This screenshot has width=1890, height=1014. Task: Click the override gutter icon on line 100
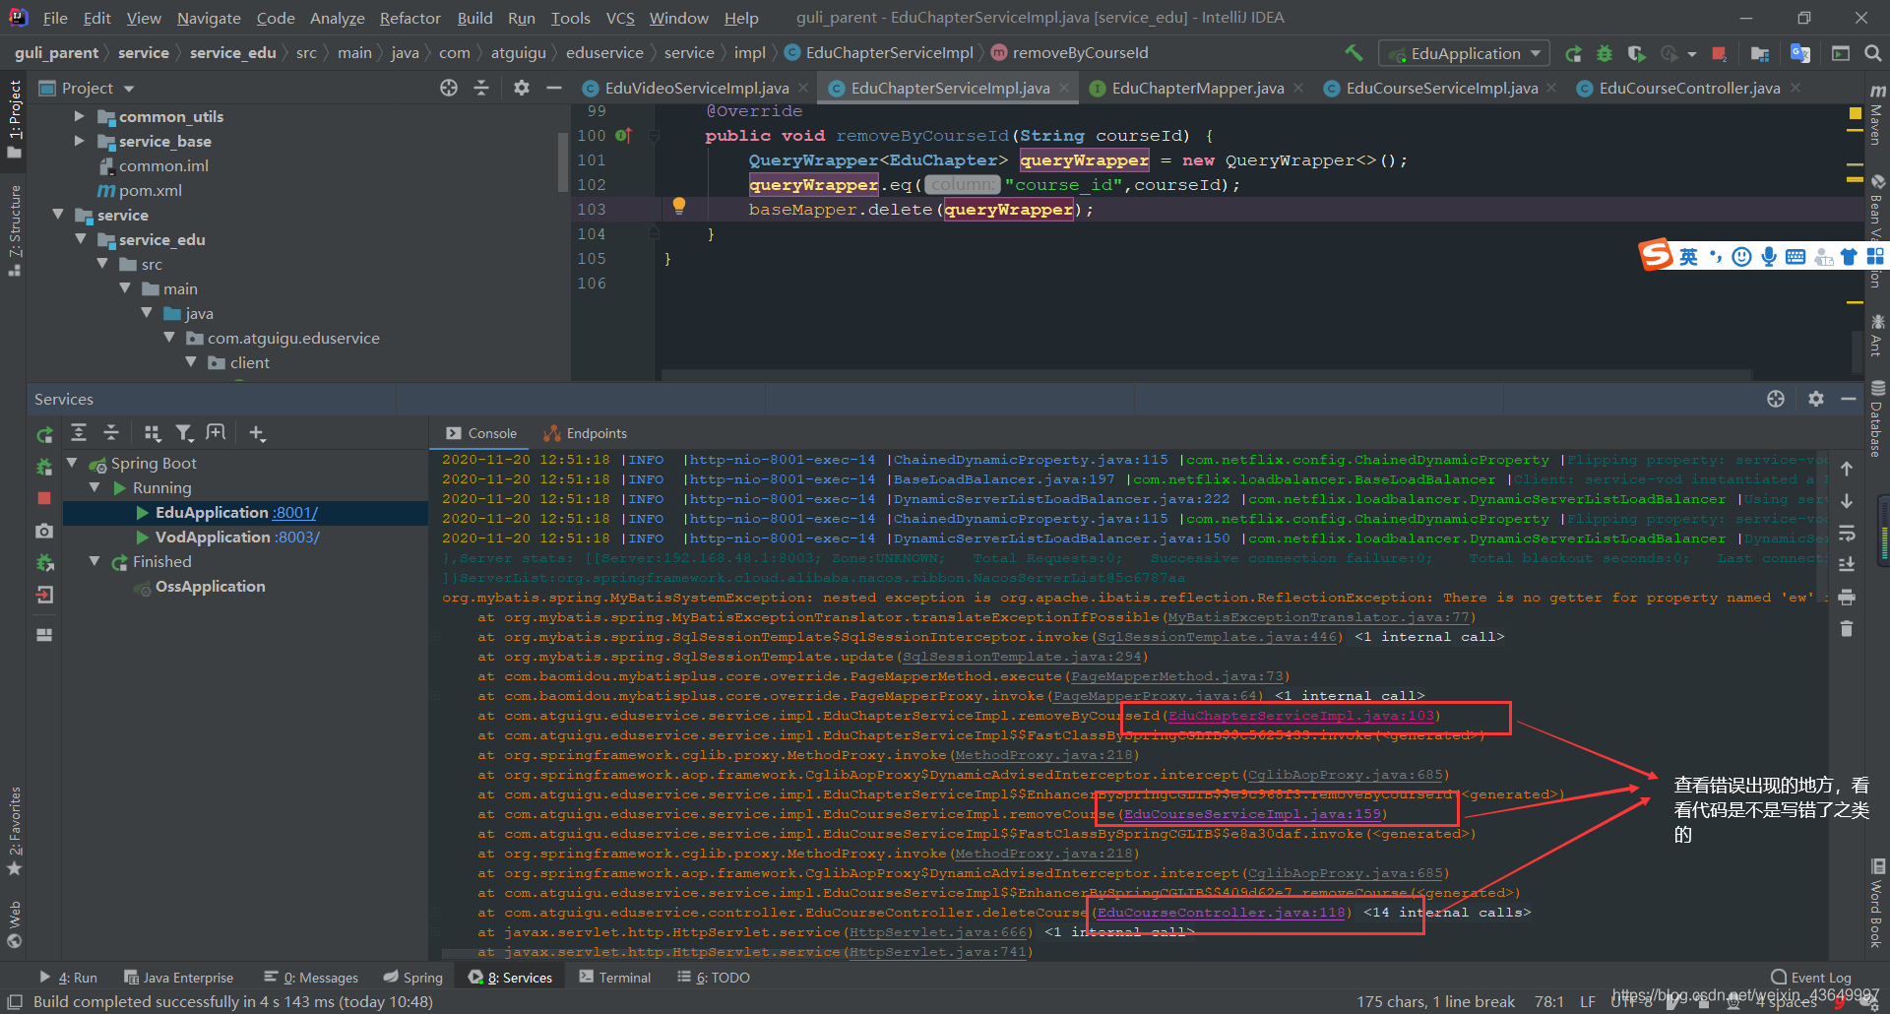(623, 135)
